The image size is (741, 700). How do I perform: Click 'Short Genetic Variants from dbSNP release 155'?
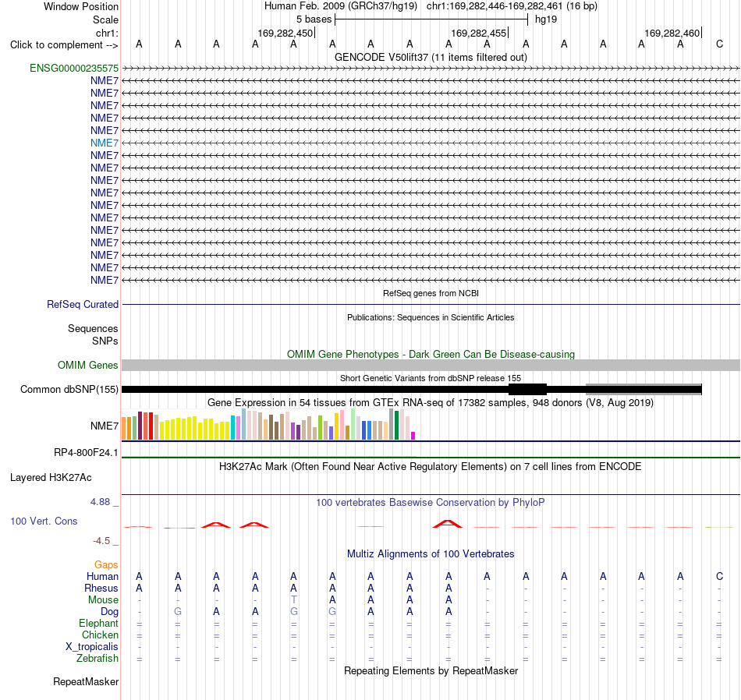[x=431, y=379]
